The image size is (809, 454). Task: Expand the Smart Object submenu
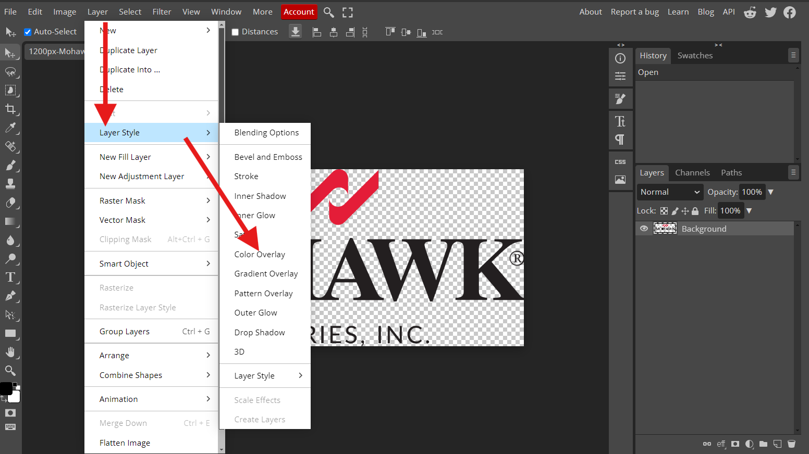151,264
